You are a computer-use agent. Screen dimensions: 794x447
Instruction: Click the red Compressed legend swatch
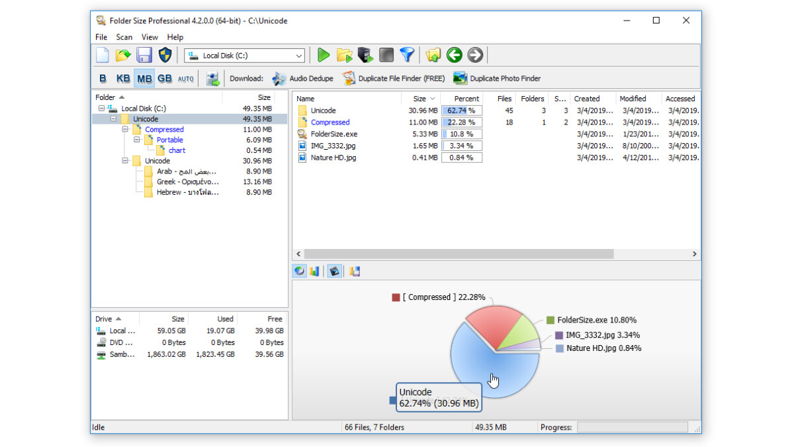396,298
